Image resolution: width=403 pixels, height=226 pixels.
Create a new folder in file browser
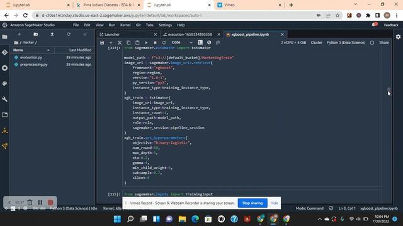(x=36, y=34)
